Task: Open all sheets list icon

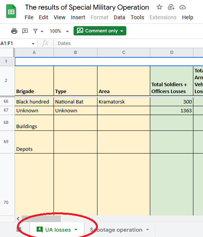Action: point(19,230)
